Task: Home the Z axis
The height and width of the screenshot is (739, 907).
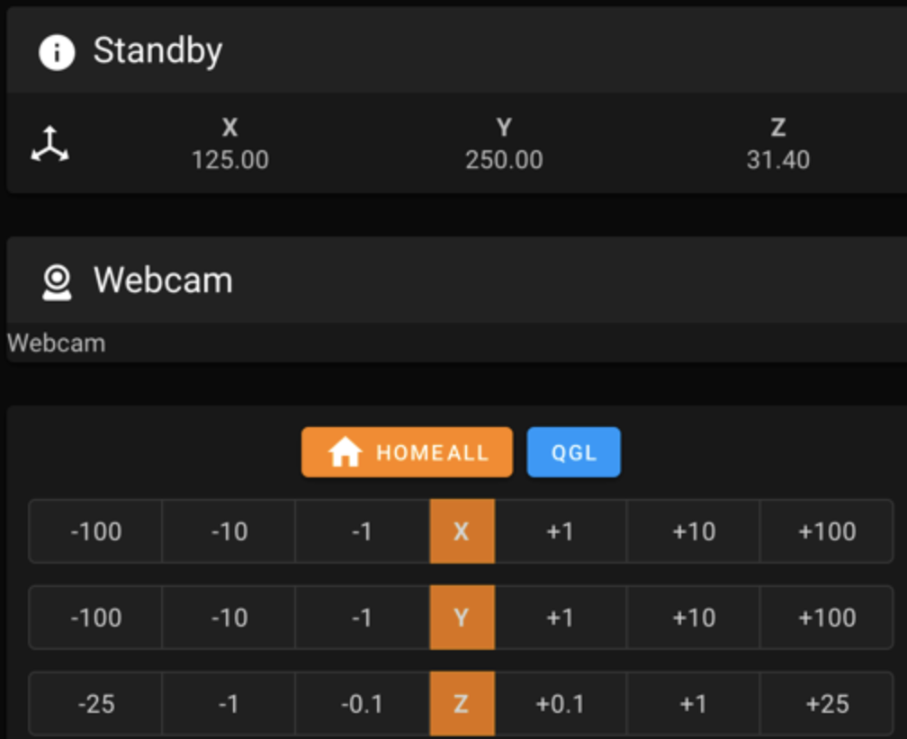Action: pos(462,704)
